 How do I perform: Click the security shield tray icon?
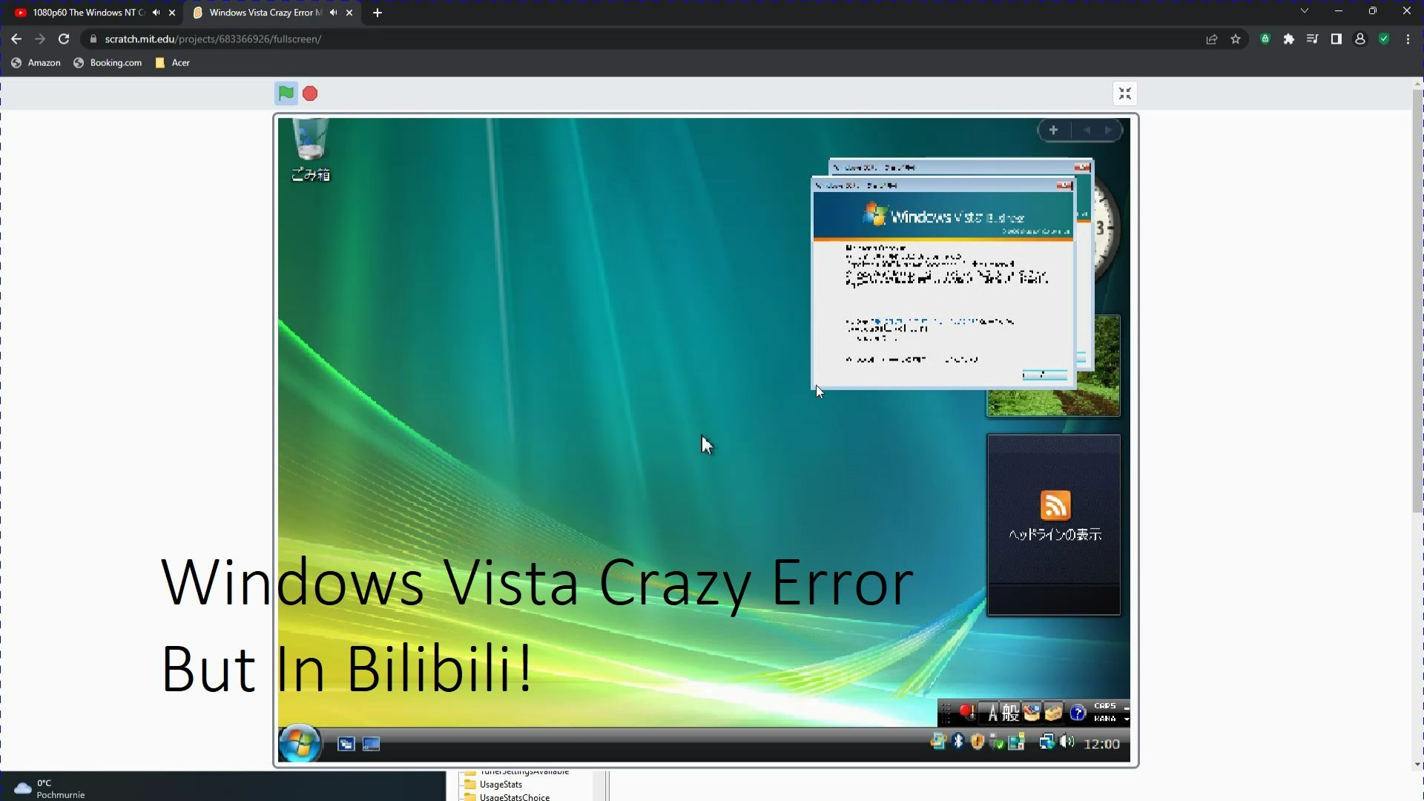(x=978, y=741)
